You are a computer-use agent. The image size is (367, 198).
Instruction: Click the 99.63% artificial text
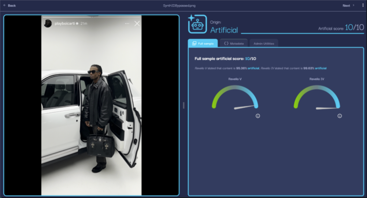(315, 68)
